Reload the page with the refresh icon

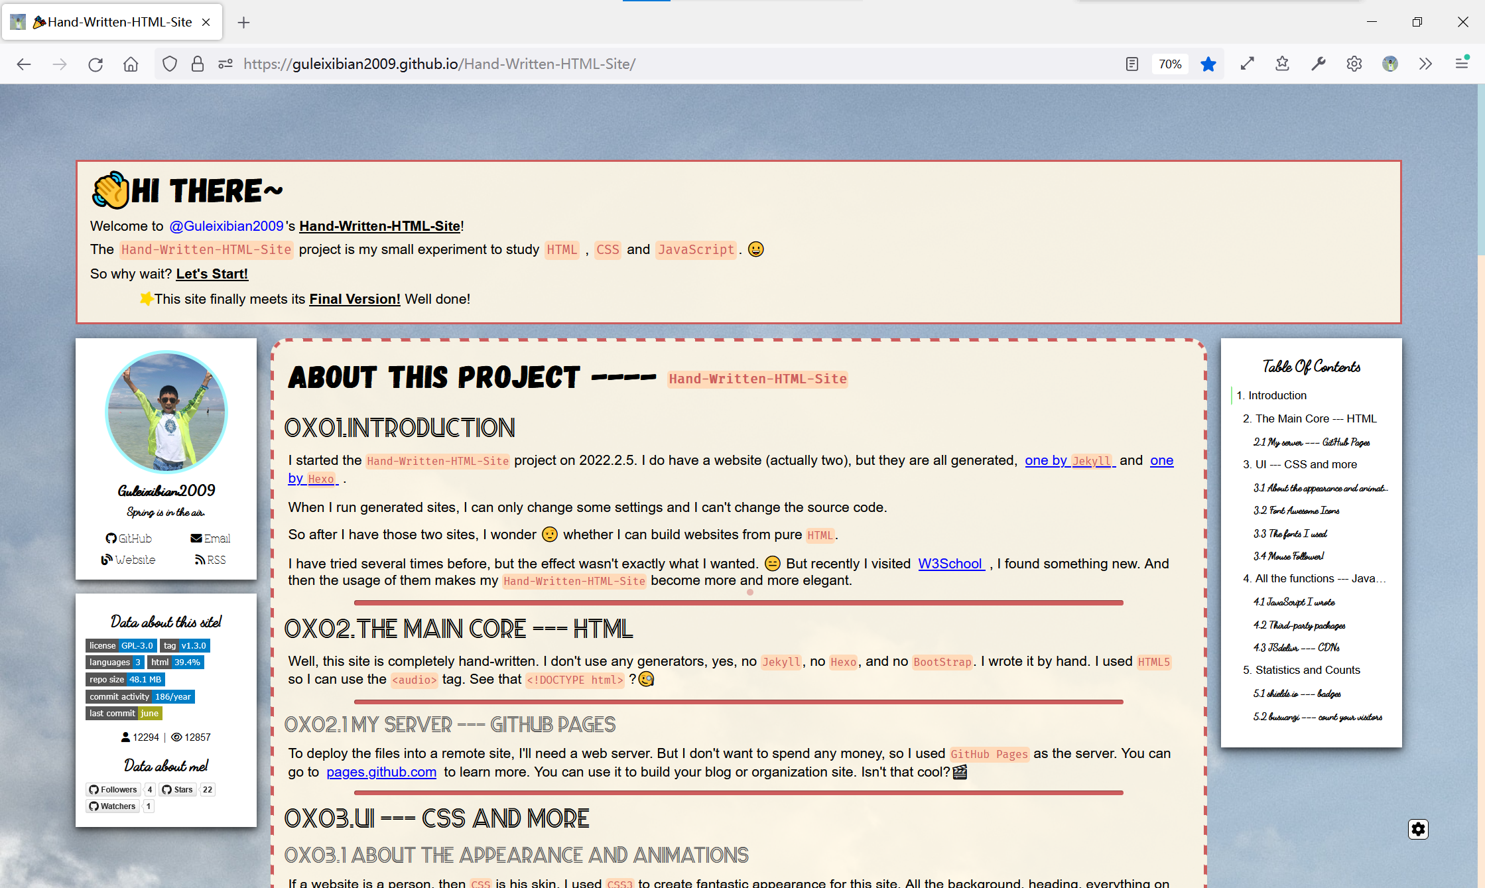coord(96,64)
